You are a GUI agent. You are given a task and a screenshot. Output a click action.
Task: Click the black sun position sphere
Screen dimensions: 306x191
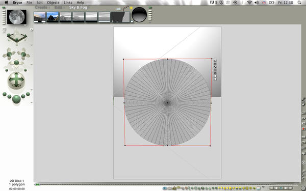139,15
